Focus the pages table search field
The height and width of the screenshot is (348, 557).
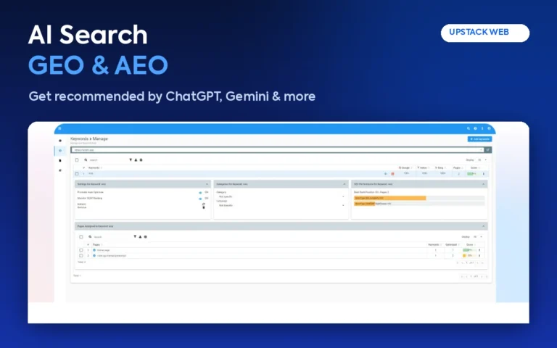pyautogui.click(x=110, y=237)
